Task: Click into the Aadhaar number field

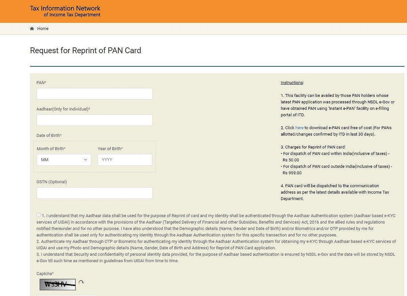Action: [94, 120]
